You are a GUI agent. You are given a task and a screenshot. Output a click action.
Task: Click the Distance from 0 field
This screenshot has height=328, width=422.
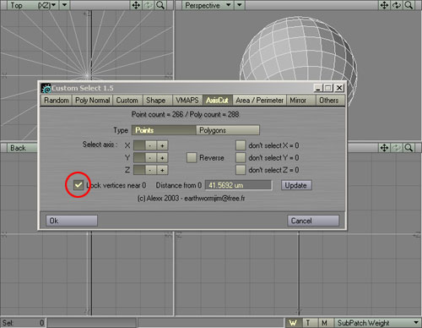click(x=238, y=185)
